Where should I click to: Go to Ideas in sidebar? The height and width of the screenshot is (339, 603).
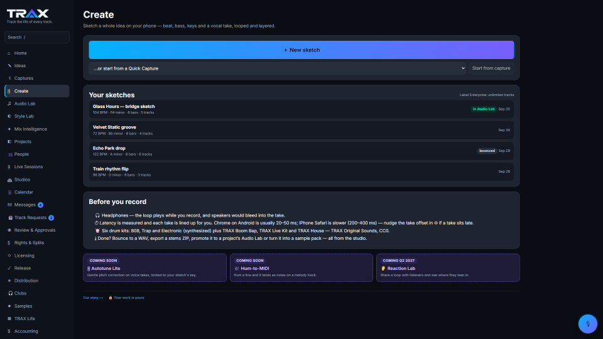coord(37,66)
